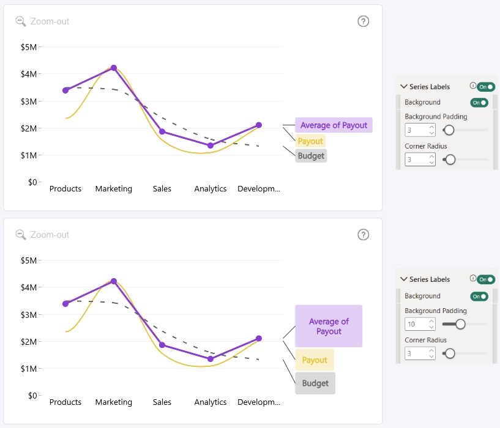Open help icon on top chart

(x=363, y=21)
